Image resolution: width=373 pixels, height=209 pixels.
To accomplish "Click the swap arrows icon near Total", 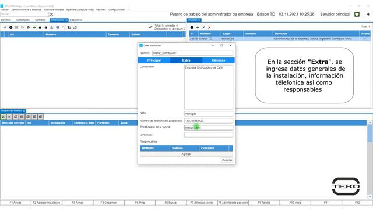I will tap(150, 27).
